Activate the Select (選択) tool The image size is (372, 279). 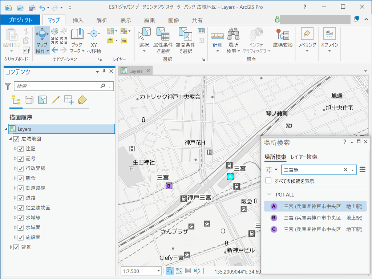144,40
